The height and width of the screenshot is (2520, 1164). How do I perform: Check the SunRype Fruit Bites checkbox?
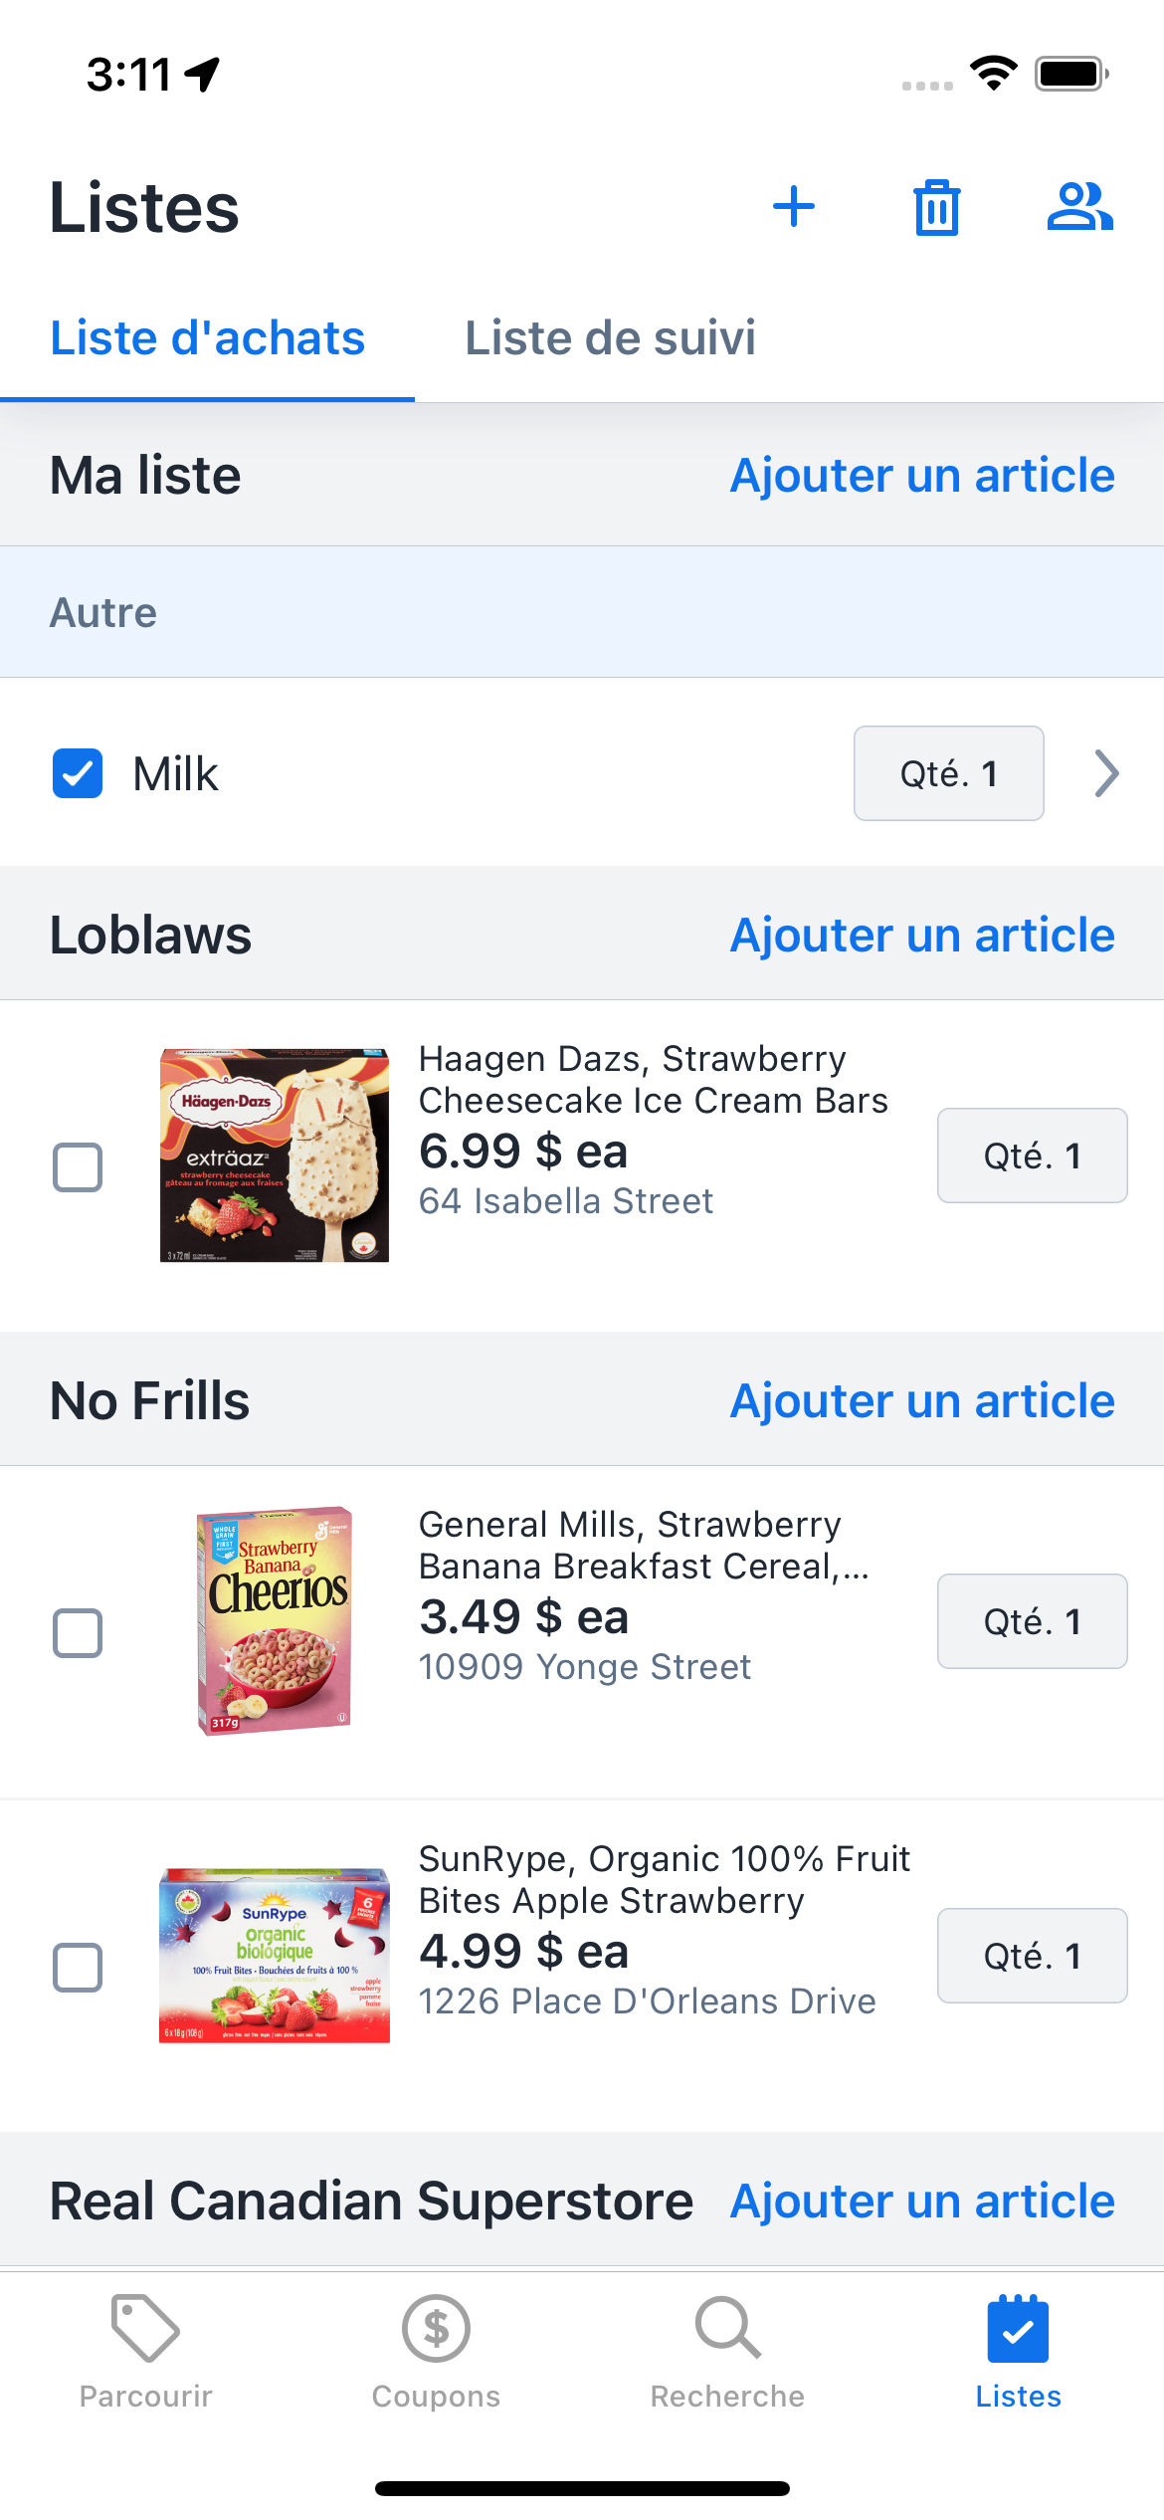[78, 1967]
